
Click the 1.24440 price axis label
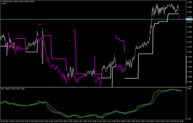click(x=189, y=17)
